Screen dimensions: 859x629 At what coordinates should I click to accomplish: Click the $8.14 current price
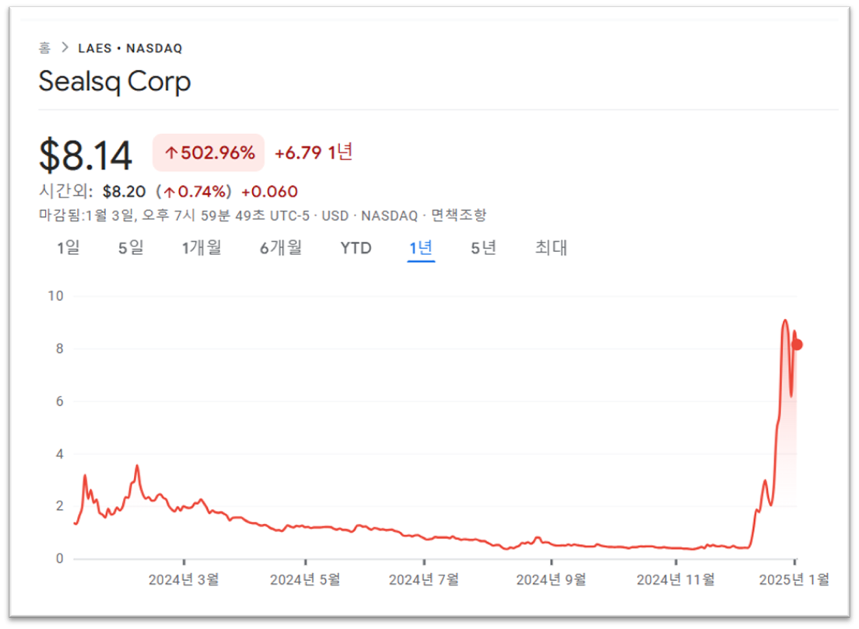(86, 156)
